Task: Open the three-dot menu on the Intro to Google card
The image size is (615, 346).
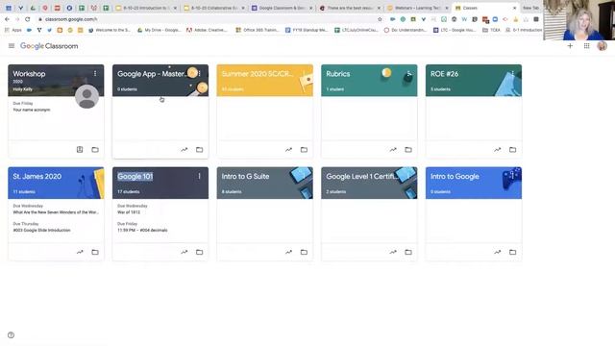Action: coord(512,176)
